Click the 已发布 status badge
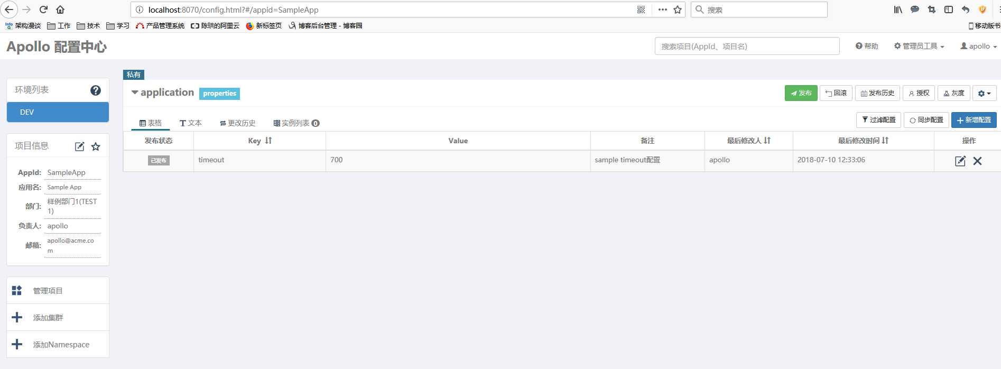The image size is (1001, 369). 159,160
